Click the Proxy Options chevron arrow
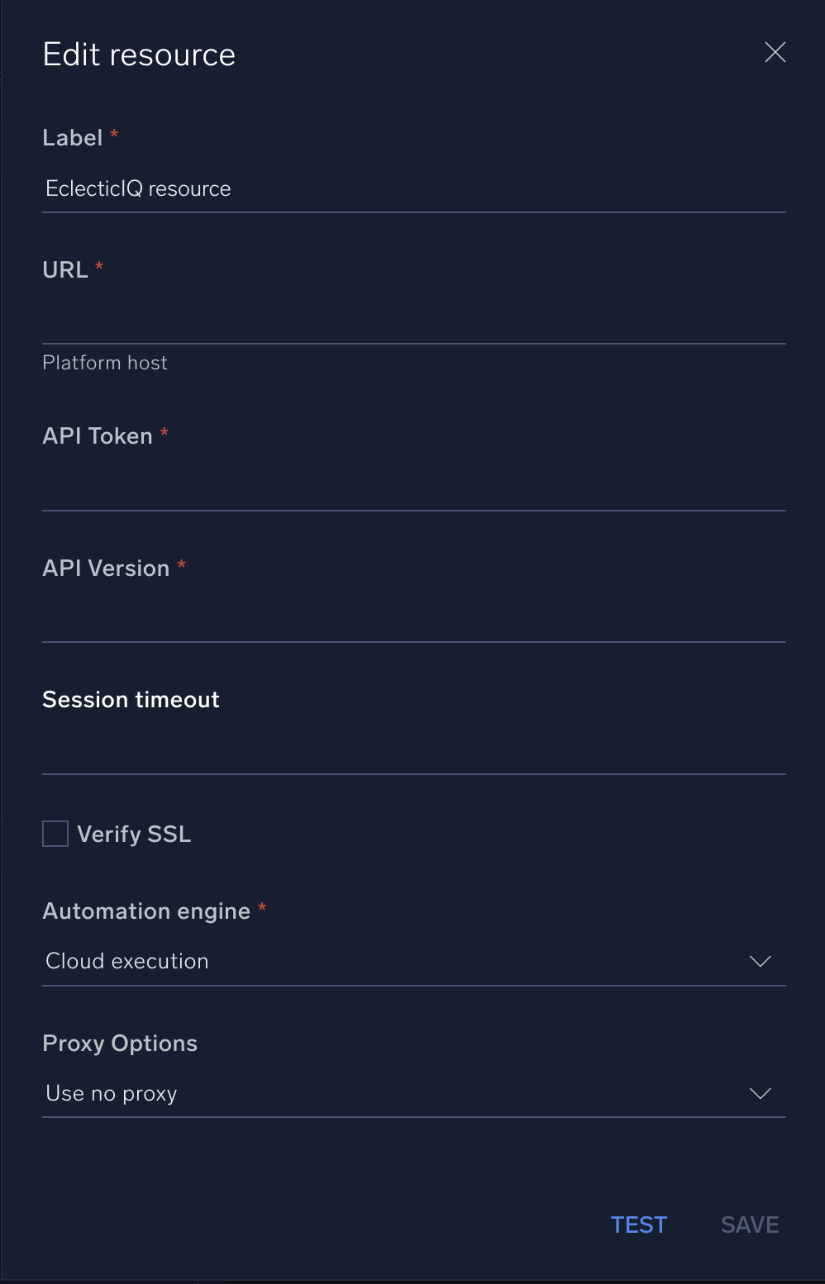Screen dimensions: 825x1284 coord(760,1093)
